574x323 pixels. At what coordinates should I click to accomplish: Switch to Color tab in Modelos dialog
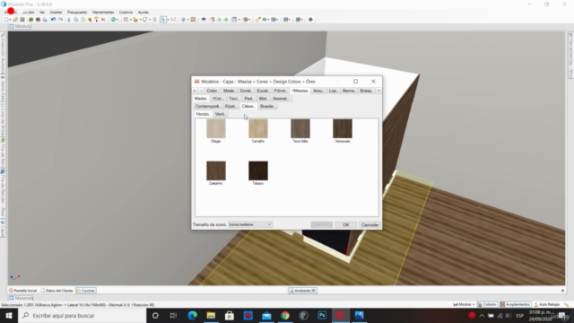[213, 91]
